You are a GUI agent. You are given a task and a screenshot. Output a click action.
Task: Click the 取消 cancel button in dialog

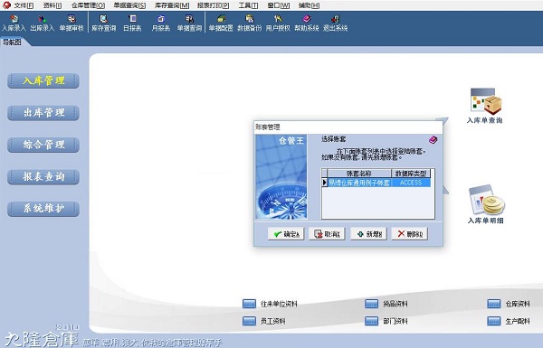click(327, 234)
